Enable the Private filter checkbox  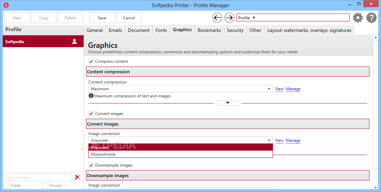tap(46, 186)
